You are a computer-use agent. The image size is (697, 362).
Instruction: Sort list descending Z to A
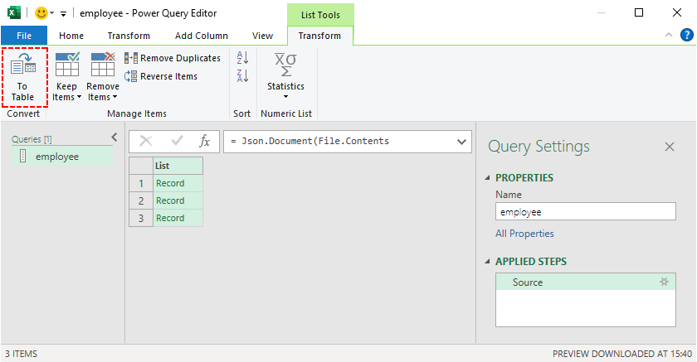coord(242,76)
